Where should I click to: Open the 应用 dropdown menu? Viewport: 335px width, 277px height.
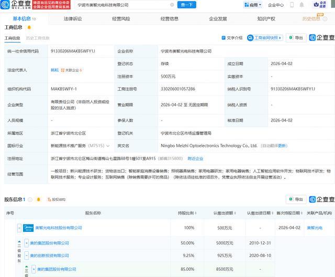(x=253, y=5)
